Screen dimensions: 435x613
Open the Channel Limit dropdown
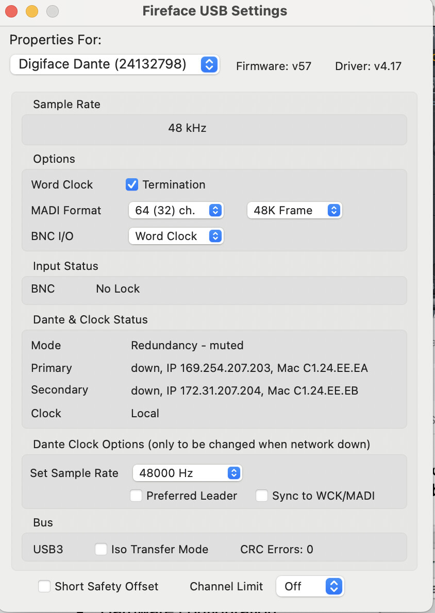pyautogui.click(x=310, y=586)
